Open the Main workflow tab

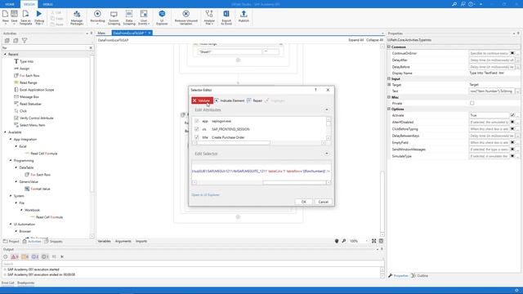101,33
